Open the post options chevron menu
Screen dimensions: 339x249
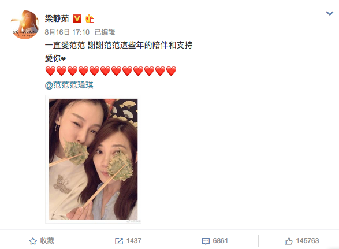click(330, 14)
